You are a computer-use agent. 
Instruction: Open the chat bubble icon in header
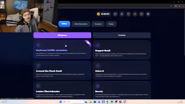(115, 14)
